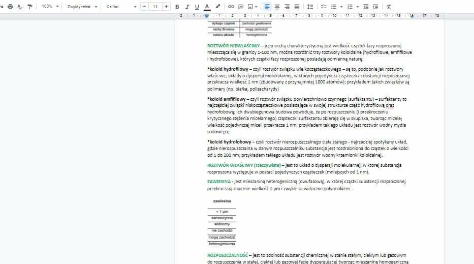Click the bold term koloid hydrofobowy
This screenshot has width=474, height=264.
230,142
